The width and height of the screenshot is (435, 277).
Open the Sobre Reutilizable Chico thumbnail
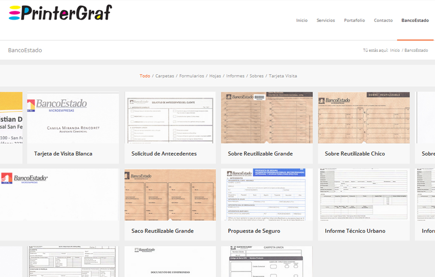[364, 118]
